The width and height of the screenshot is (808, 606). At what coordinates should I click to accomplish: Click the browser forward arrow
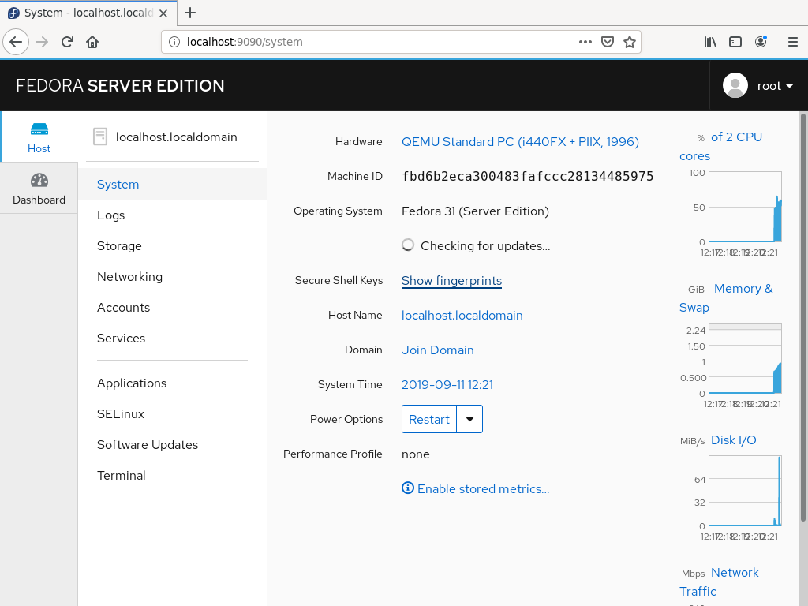[x=42, y=42]
